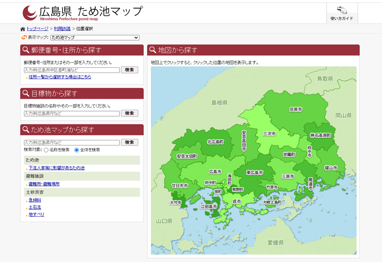Click magnifier icon in 地図から探す header
The width and height of the screenshot is (382, 262).
pos(153,50)
